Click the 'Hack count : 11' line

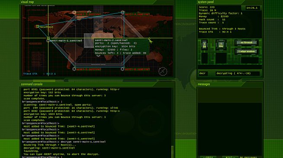[212, 19]
